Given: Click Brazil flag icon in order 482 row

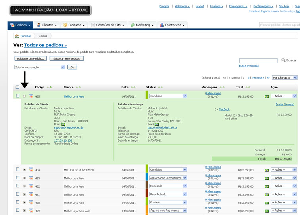Looking at the screenshot, I should tap(267, 187).
